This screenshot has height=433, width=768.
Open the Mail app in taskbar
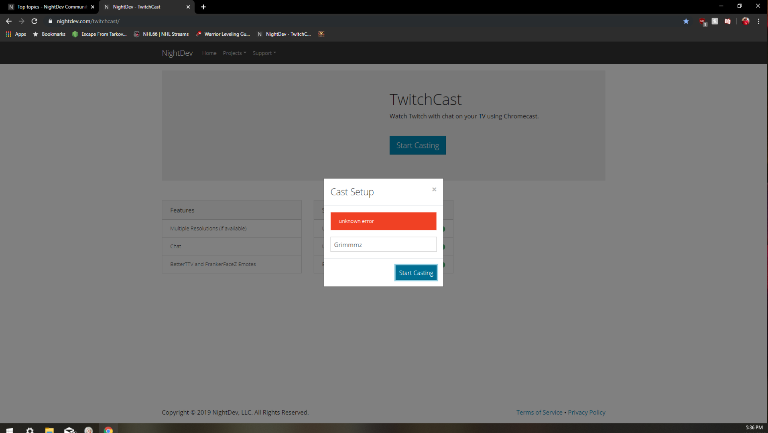click(69, 430)
